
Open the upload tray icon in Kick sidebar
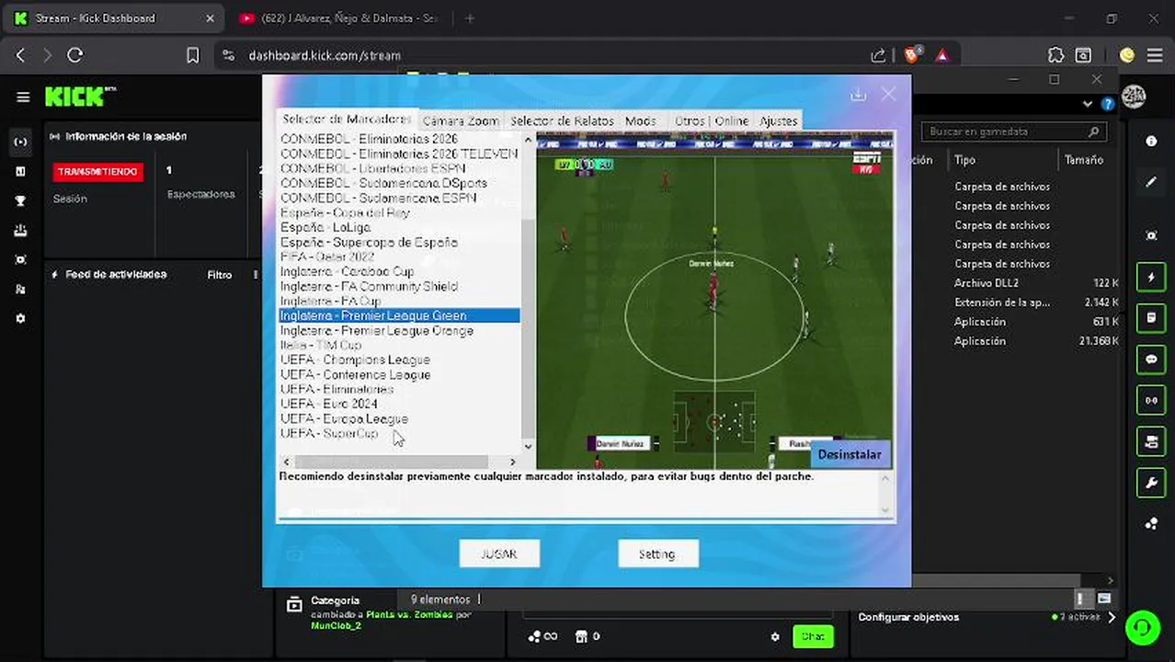point(20,230)
